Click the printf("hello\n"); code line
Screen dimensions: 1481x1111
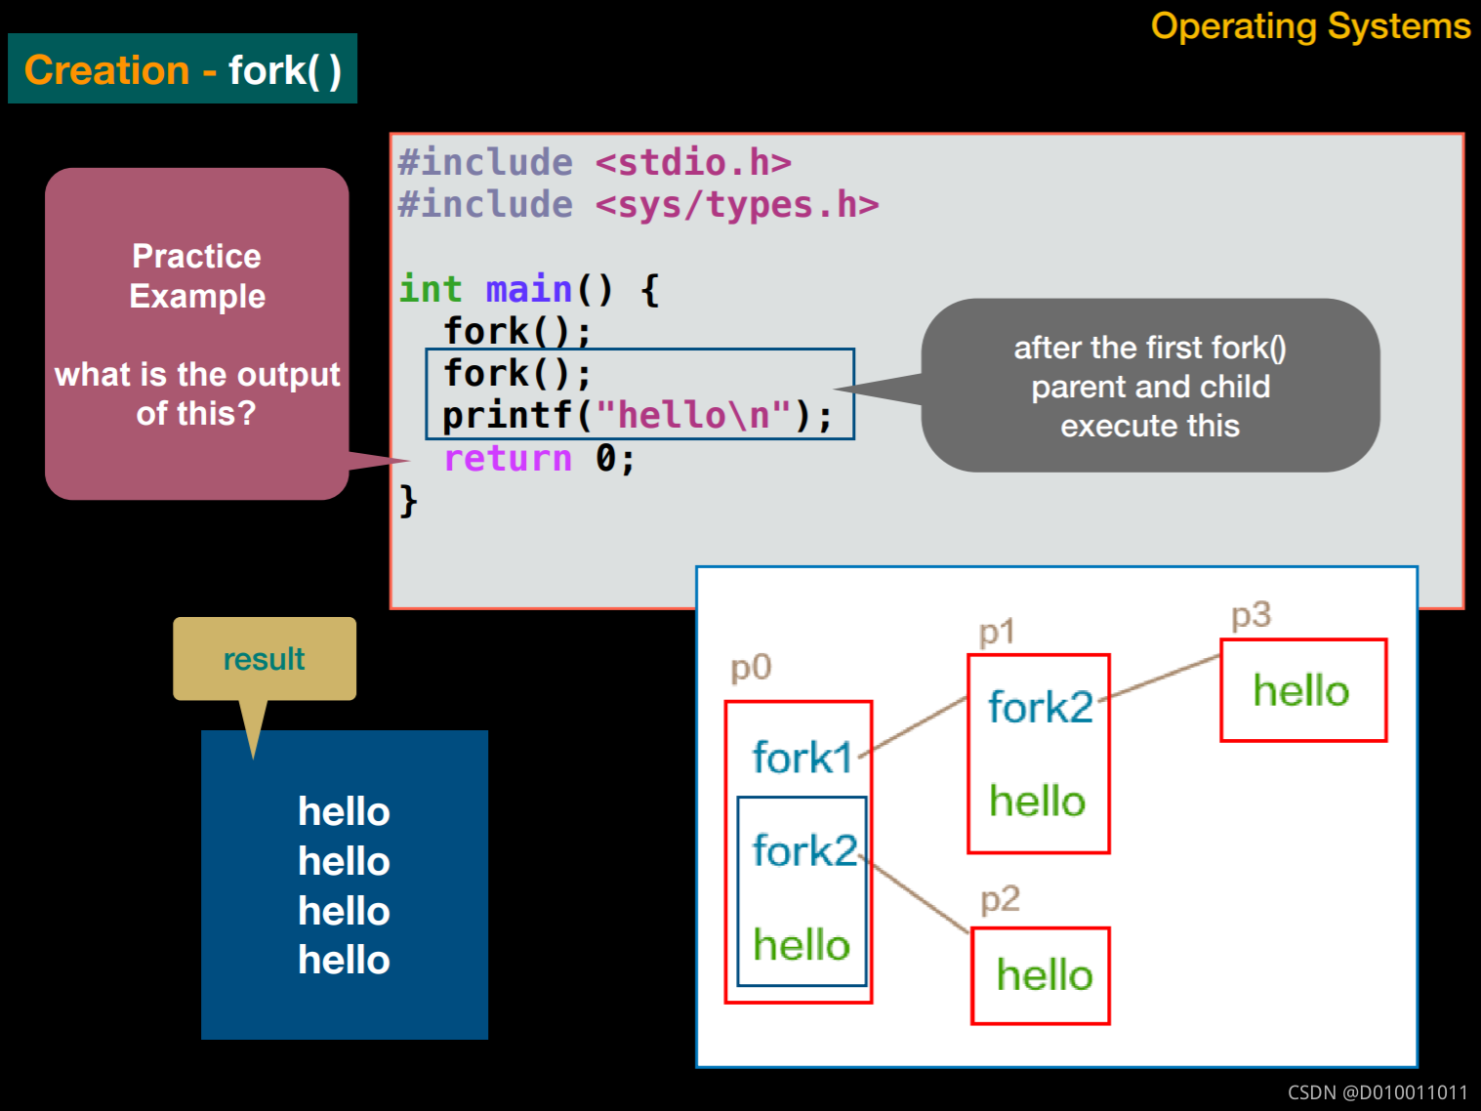638,415
